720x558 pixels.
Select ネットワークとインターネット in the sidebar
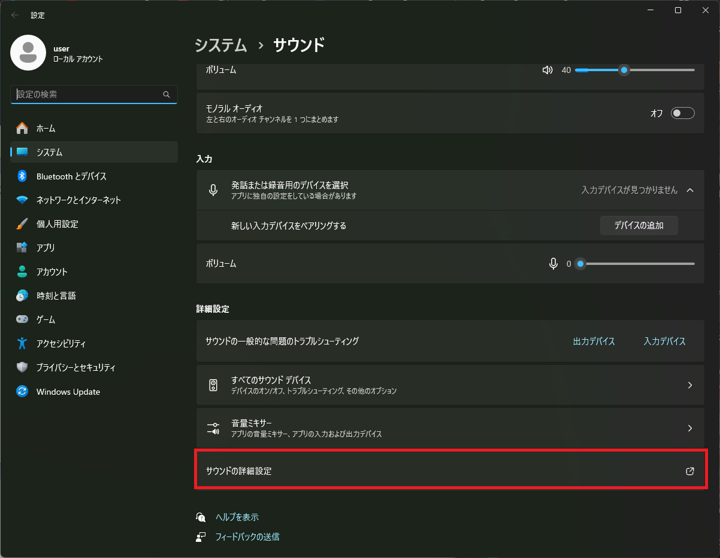pyautogui.click(x=78, y=200)
